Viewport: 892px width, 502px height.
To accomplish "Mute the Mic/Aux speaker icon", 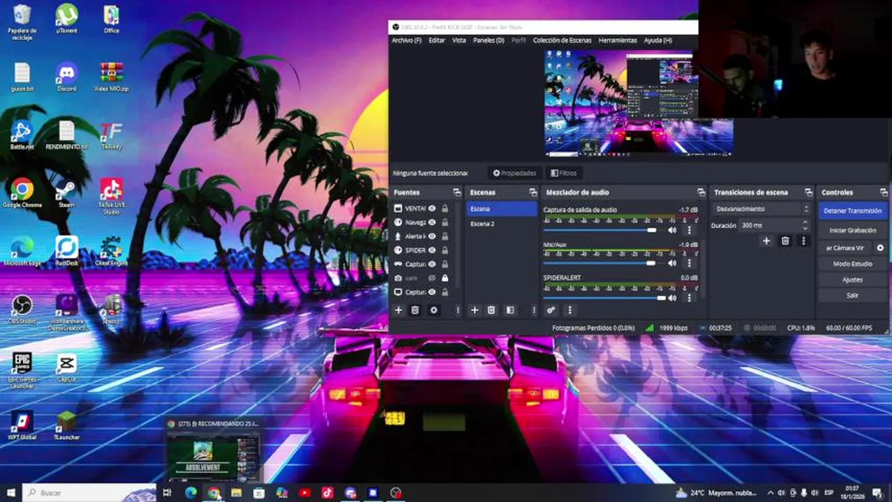I will (672, 263).
